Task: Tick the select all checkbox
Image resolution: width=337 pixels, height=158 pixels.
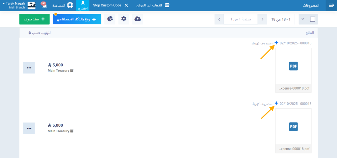Action: click(x=313, y=19)
